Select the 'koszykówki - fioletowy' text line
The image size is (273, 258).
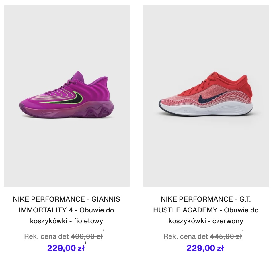67,221
